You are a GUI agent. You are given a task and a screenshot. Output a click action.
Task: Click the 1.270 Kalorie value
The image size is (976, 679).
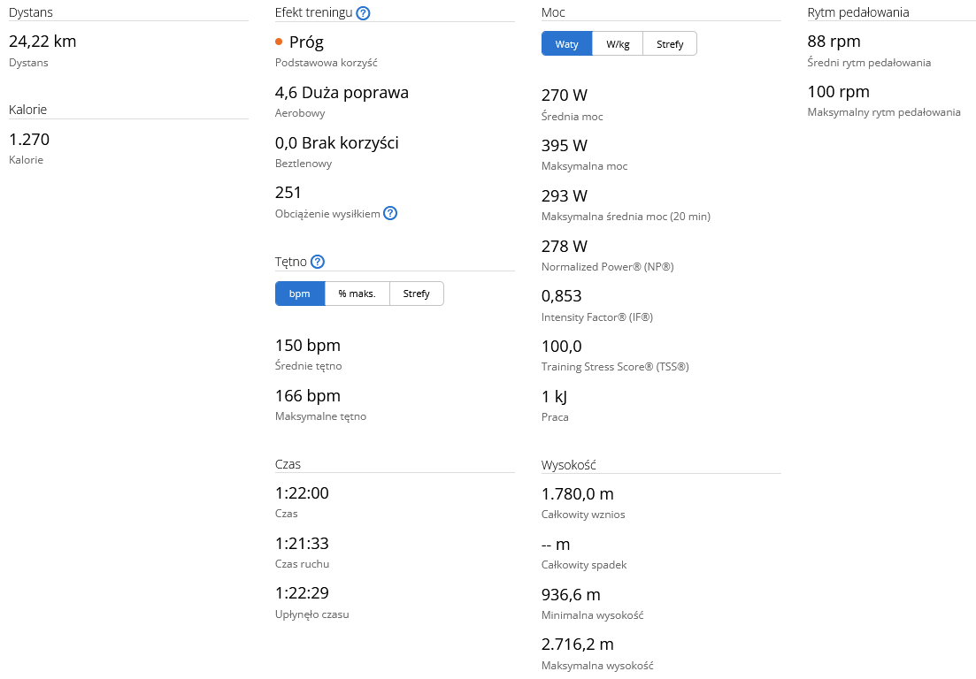point(29,140)
